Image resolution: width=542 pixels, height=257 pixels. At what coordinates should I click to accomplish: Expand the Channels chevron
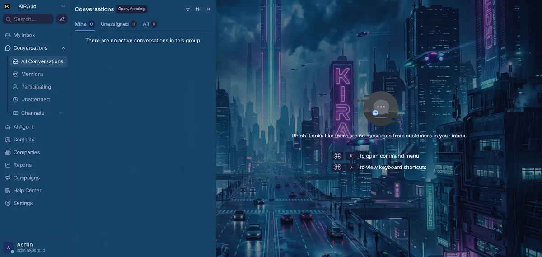point(61,113)
